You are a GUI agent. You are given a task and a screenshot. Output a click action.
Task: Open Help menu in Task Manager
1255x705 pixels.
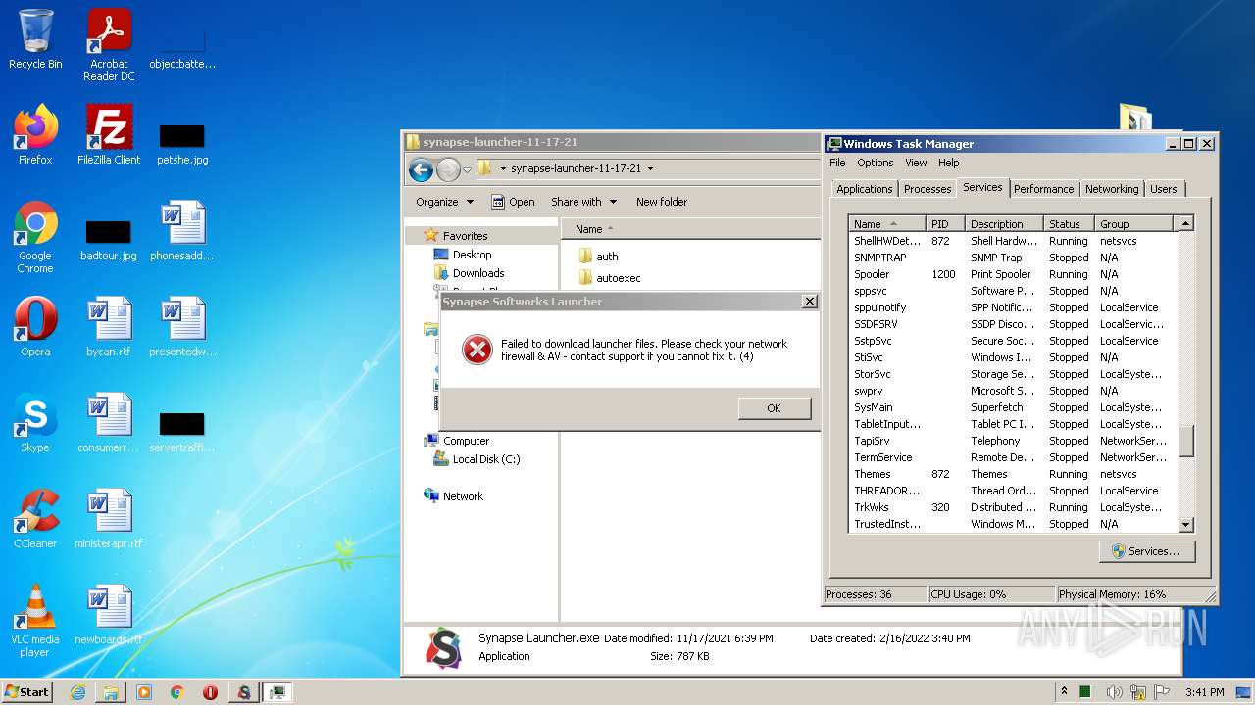(x=948, y=163)
